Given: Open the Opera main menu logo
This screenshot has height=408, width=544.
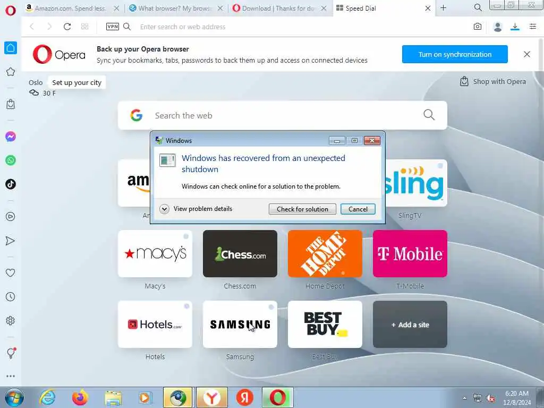Looking at the screenshot, I should point(11,11).
